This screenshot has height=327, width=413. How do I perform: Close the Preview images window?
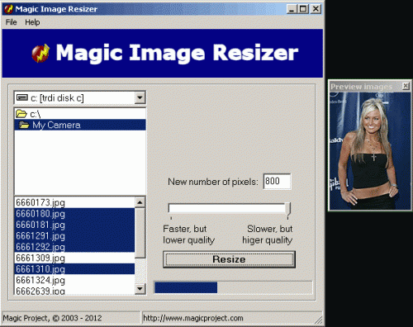[x=406, y=86]
